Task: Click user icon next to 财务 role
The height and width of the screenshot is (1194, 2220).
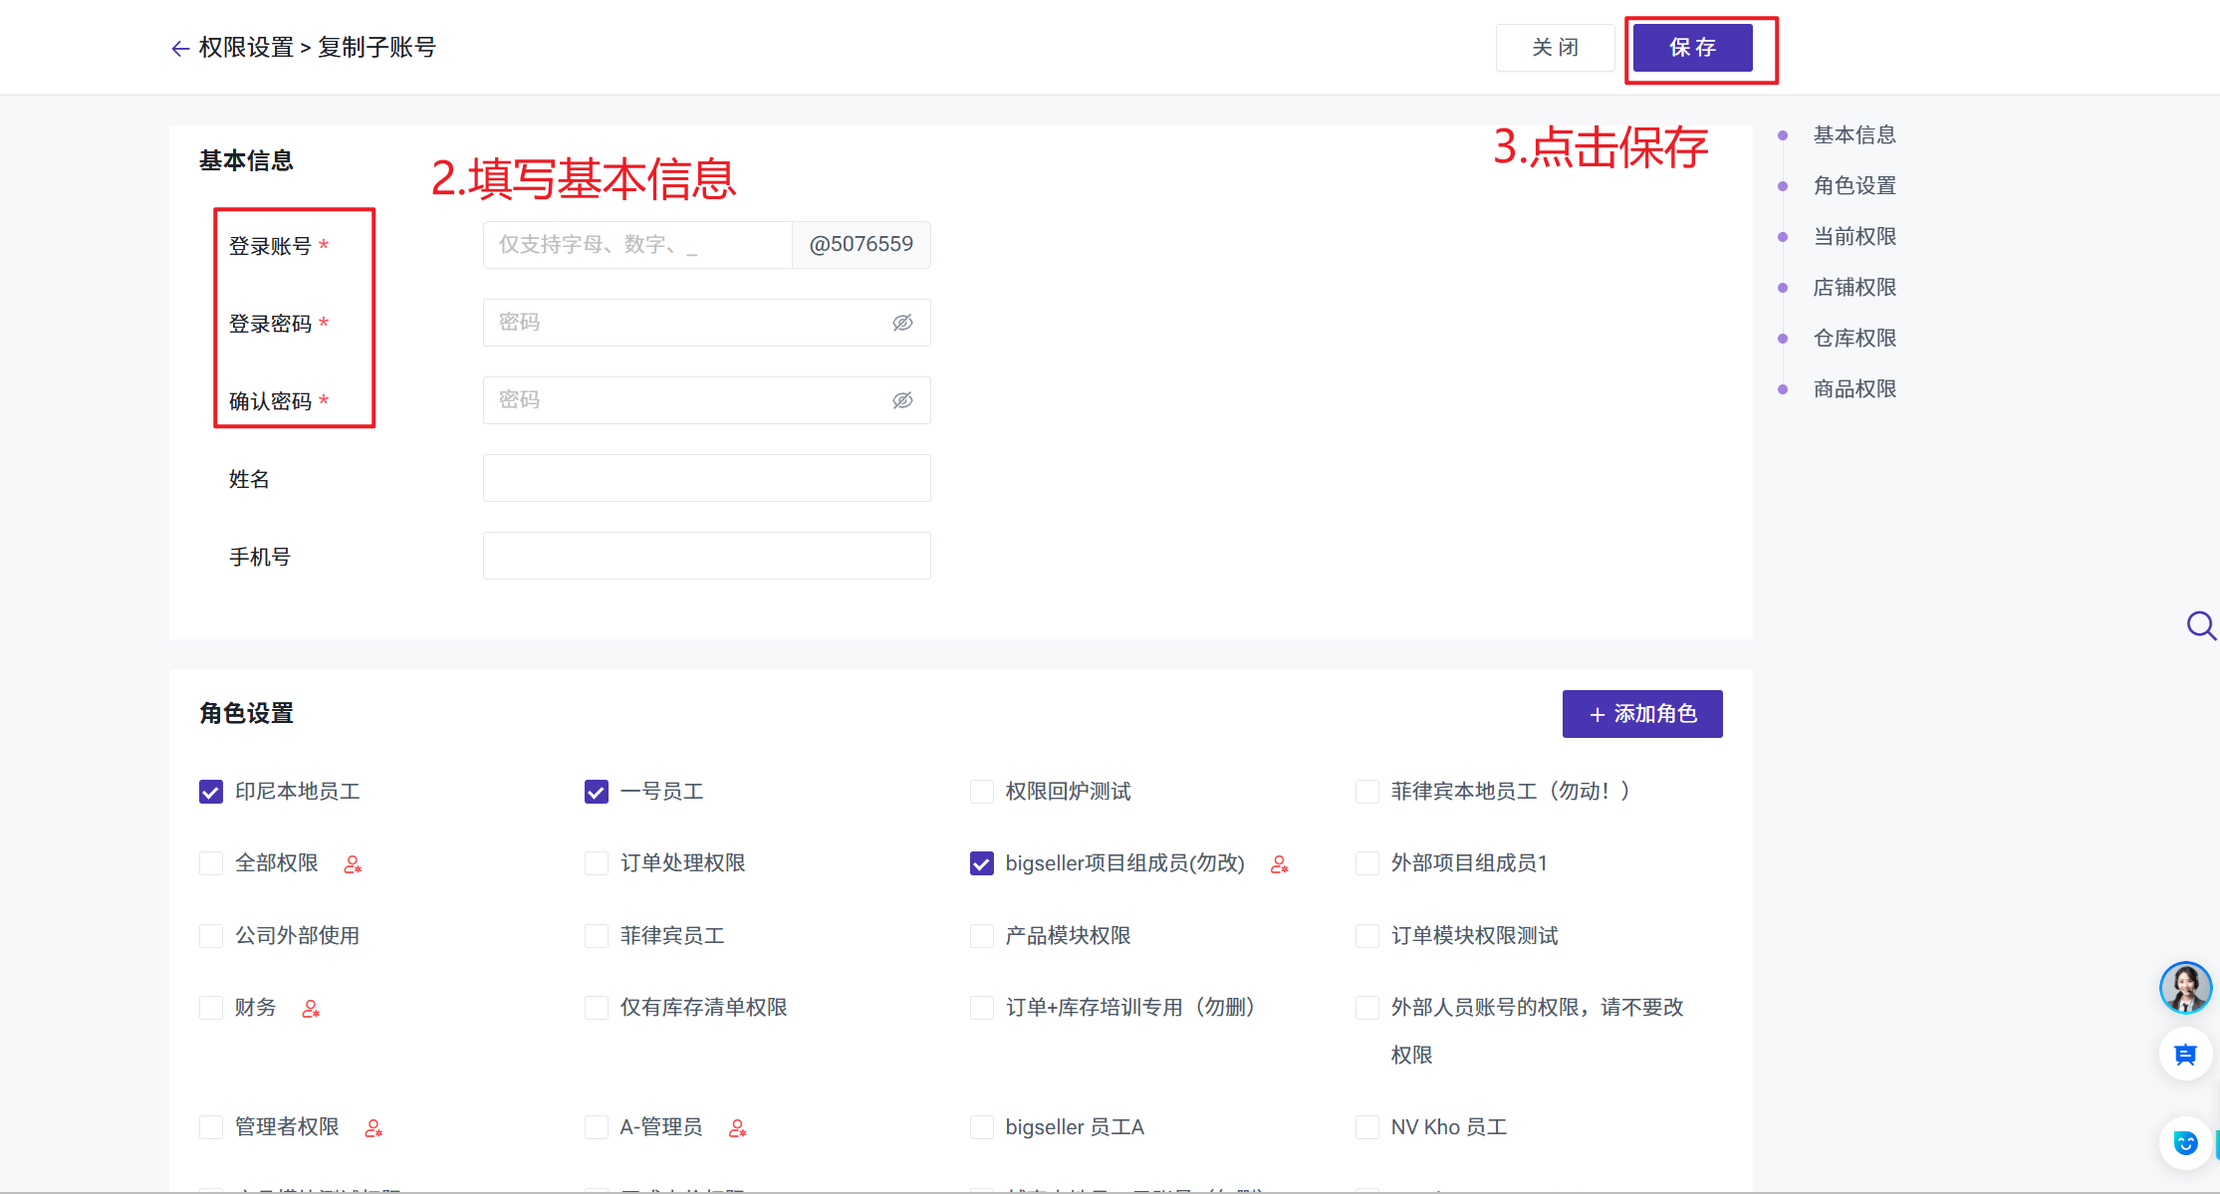Action: pyautogui.click(x=311, y=1009)
